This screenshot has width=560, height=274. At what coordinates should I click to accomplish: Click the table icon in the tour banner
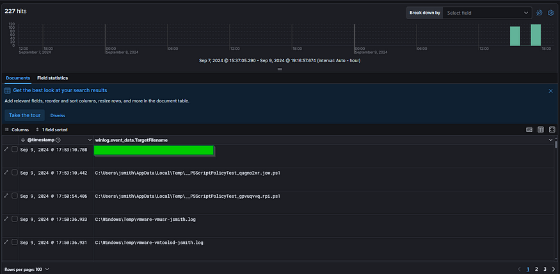pos(8,91)
